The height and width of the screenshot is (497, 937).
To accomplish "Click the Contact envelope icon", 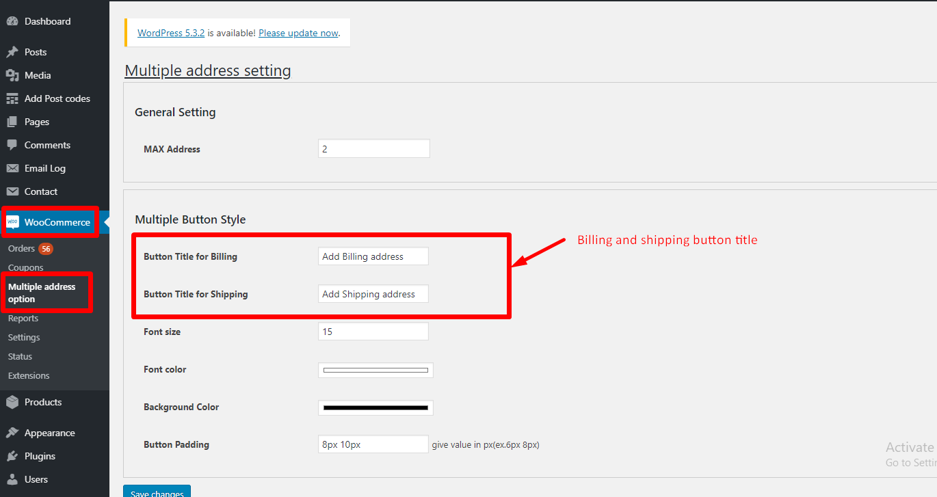I will click(13, 191).
